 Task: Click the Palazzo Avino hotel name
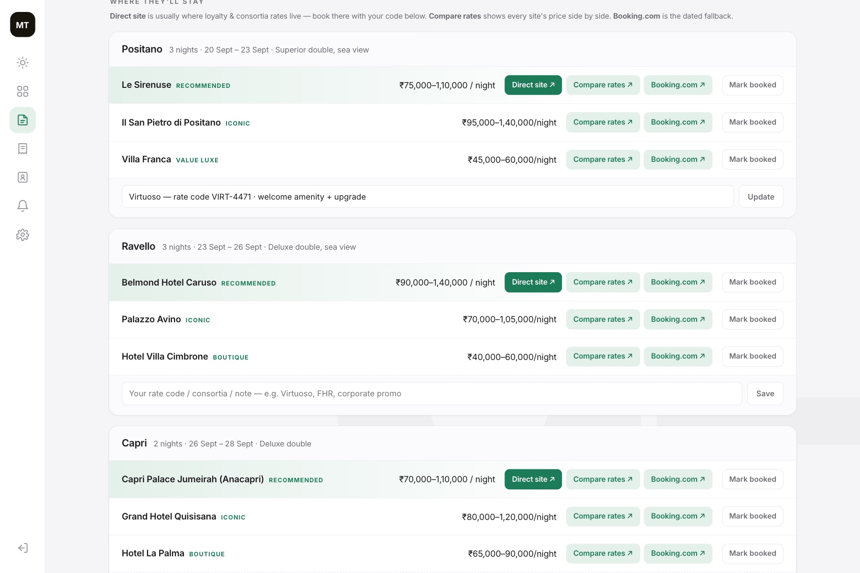point(151,319)
